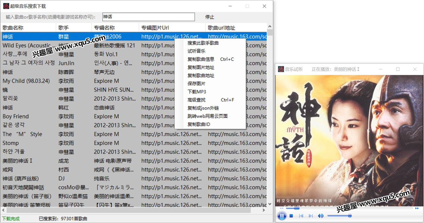Choose 下载MP3 from the context menu
This screenshot has width=424, height=223.
point(197,92)
